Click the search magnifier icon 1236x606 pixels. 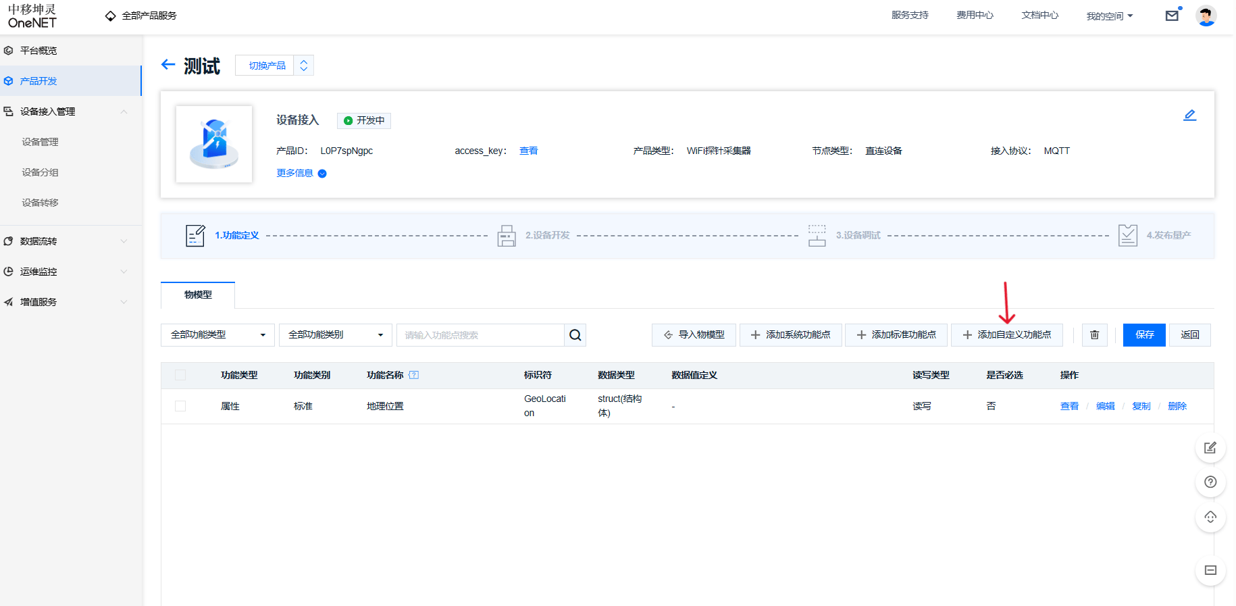pyautogui.click(x=575, y=335)
